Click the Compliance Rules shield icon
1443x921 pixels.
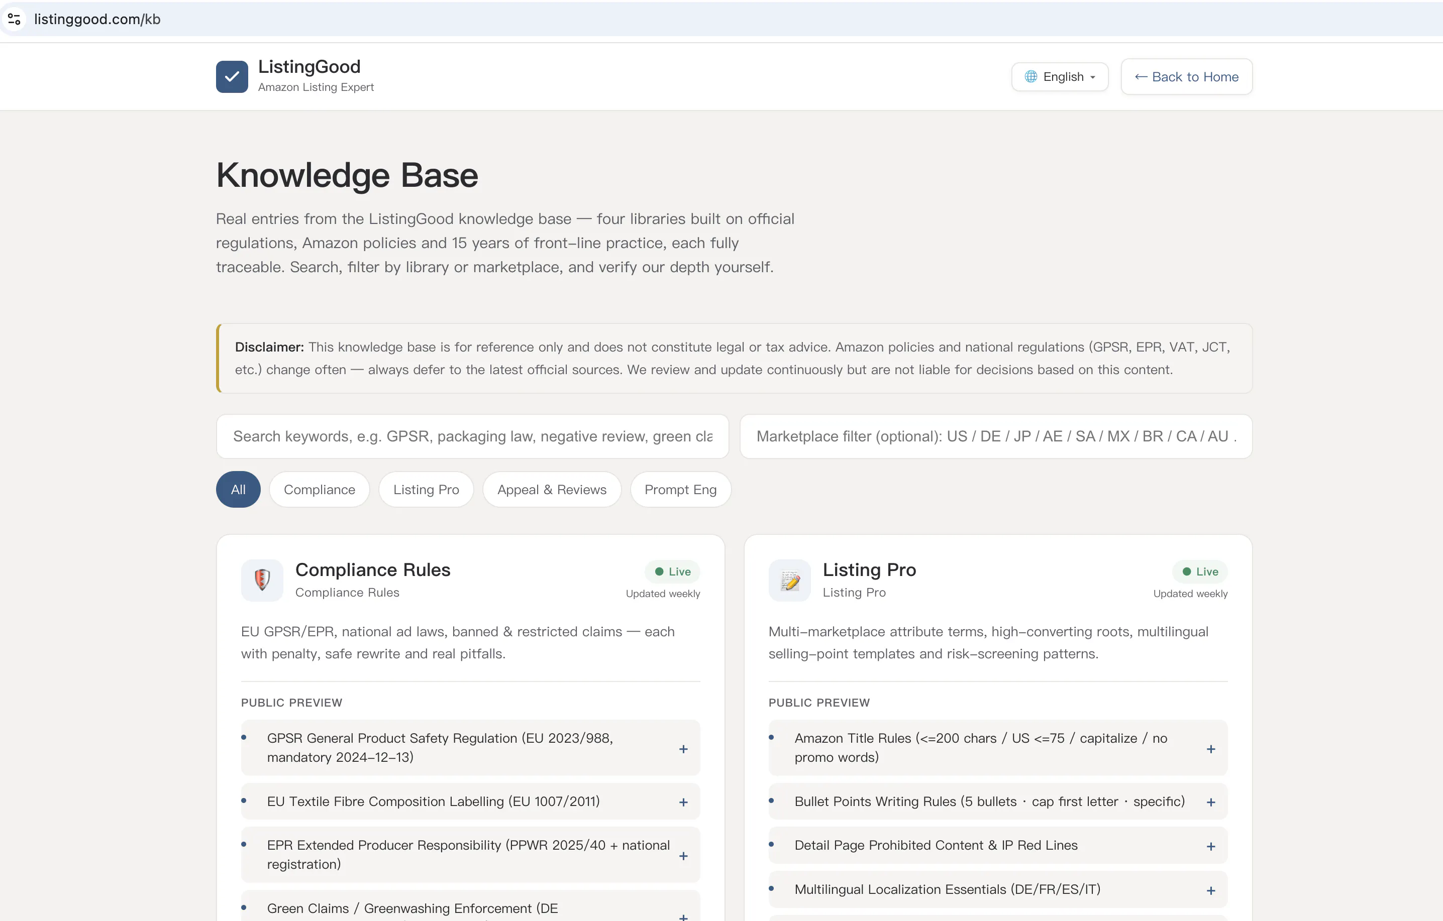click(x=262, y=580)
